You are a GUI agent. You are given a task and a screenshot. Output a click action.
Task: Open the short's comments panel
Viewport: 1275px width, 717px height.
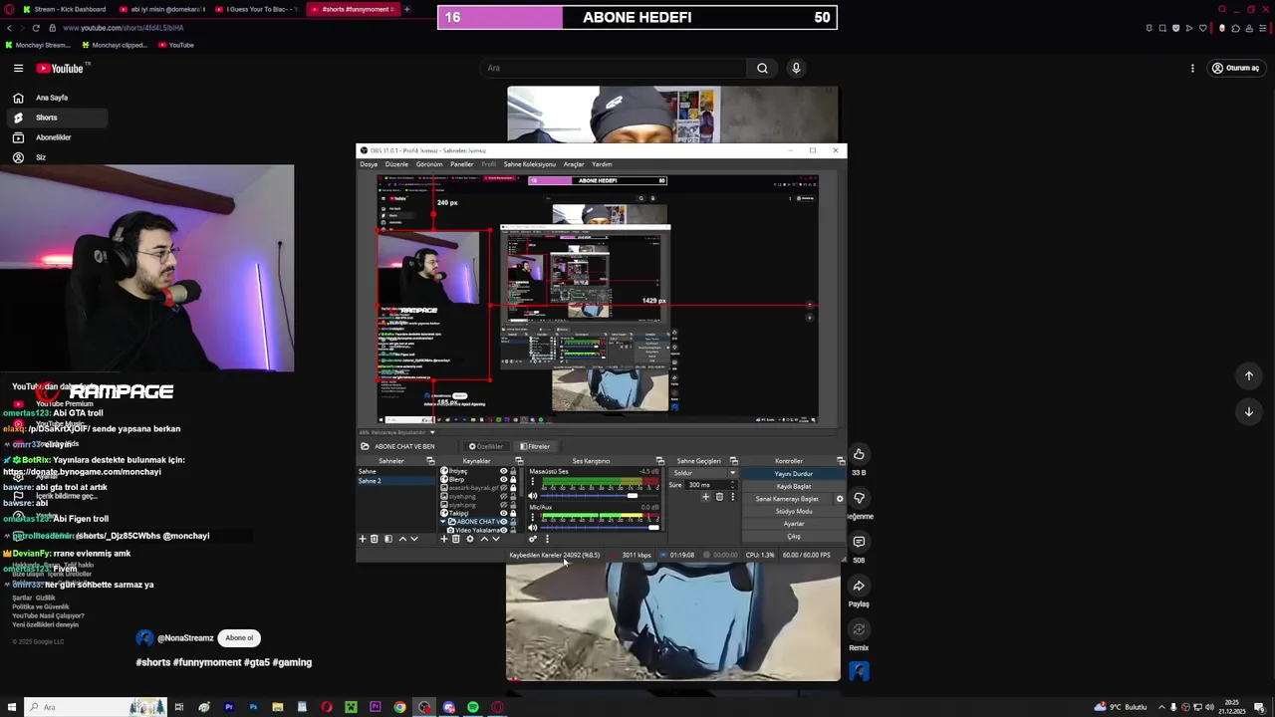(x=859, y=542)
